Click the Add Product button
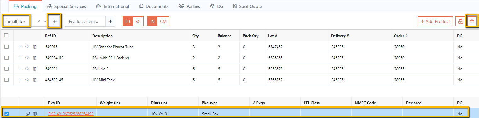This screenshot has width=479, height=118. click(x=435, y=21)
